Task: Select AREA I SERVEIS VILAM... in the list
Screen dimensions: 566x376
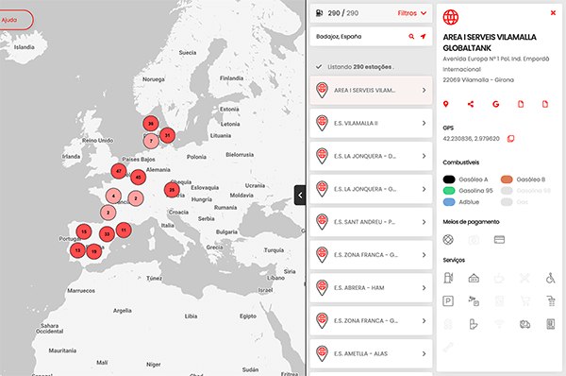Action: (371, 91)
